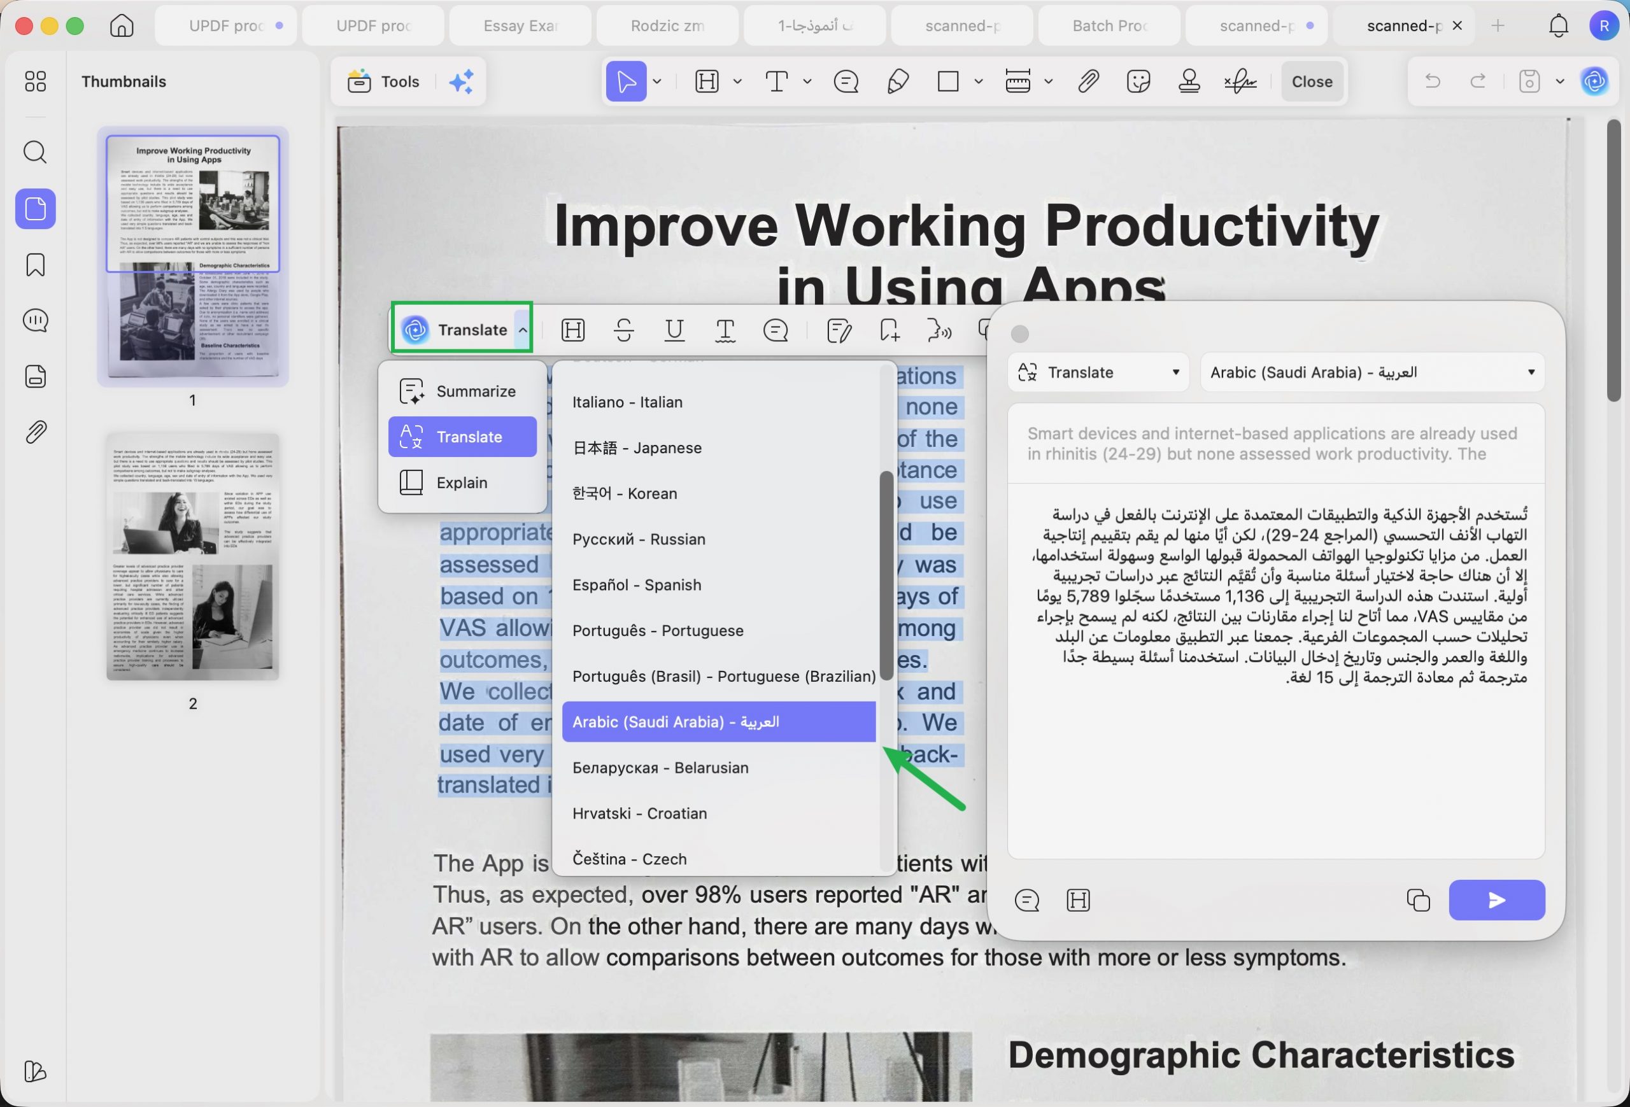Viewport: 1630px width, 1107px height.
Task: Expand the text tool options arrow
Action: point(807,81)
